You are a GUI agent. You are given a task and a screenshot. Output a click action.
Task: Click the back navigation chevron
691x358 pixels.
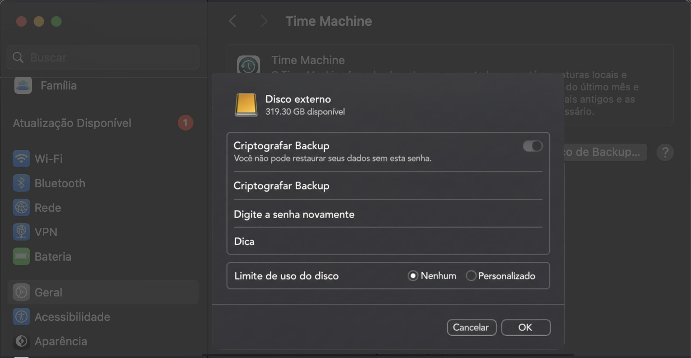(x=232, y=21)
